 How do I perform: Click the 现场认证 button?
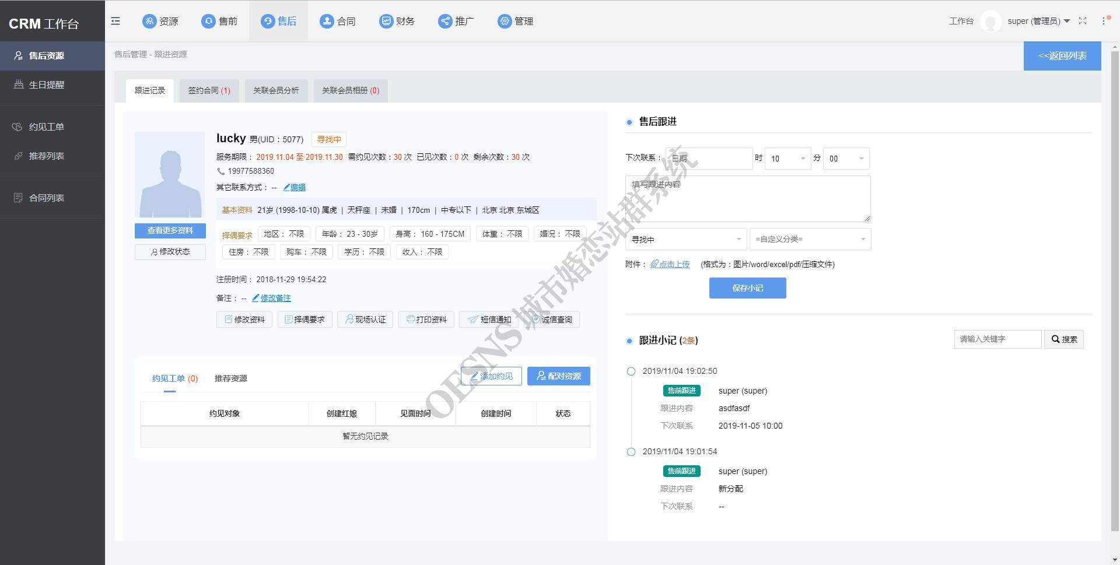pyautogui.click(x=365, y=320)
